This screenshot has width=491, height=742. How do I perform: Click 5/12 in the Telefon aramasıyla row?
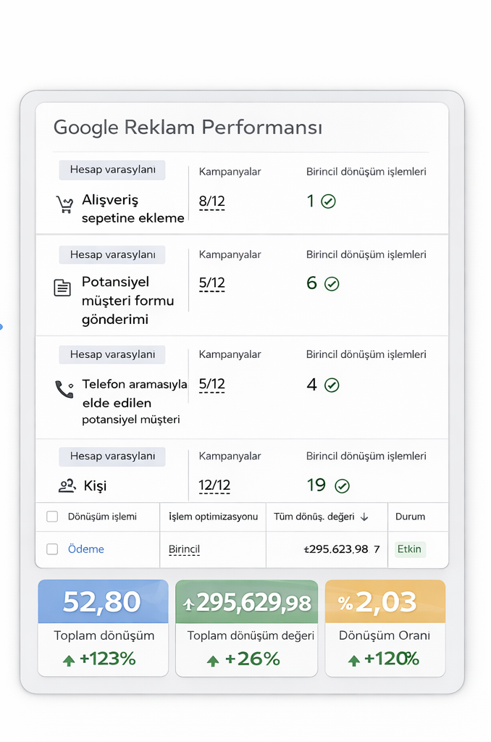click(x=211, y=384)
